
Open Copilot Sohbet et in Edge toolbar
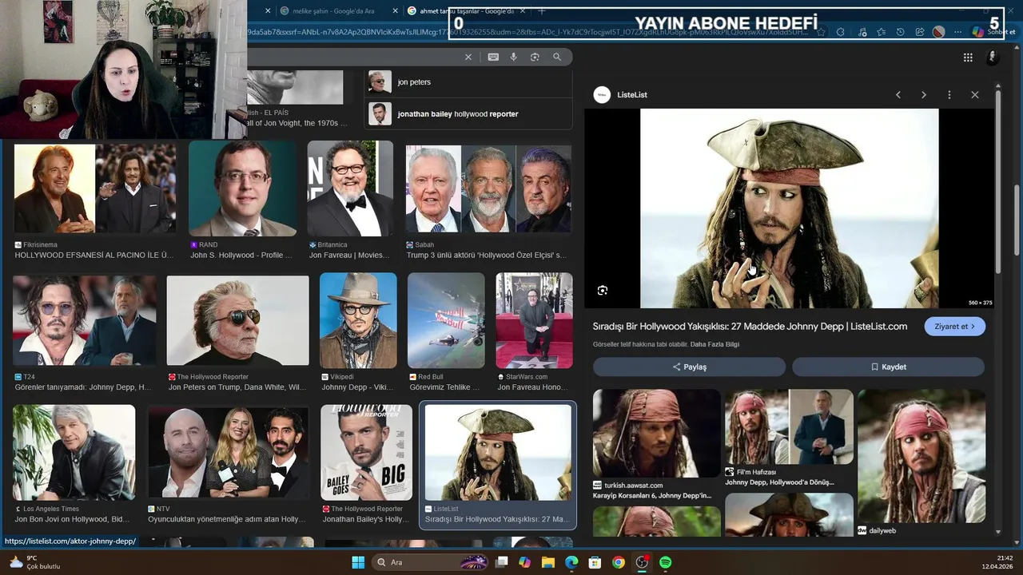point(993,32)
